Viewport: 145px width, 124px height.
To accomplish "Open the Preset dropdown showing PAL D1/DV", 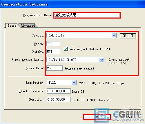I will (x=81, y=35).
